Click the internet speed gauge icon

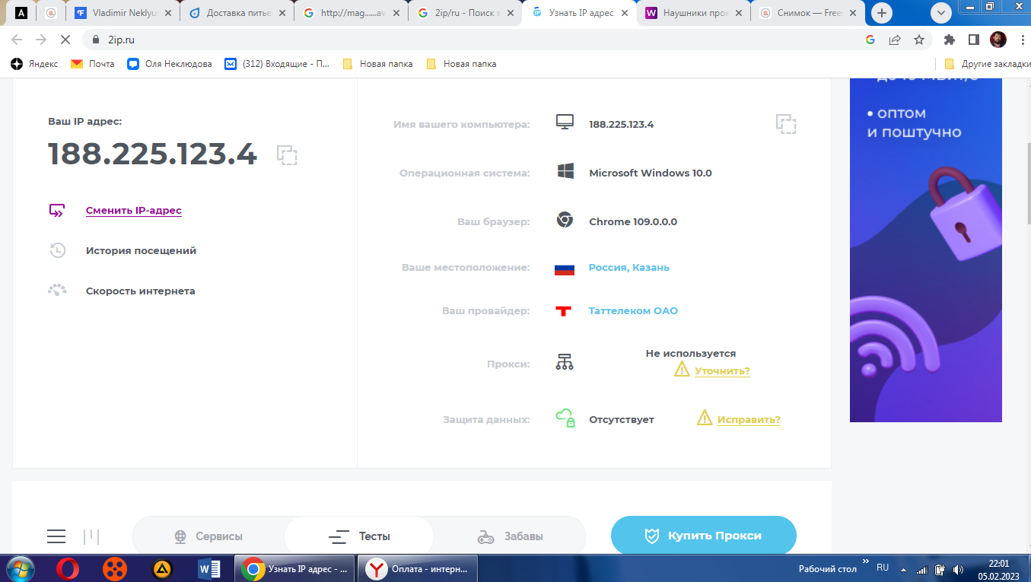click(x=57, y=290)
